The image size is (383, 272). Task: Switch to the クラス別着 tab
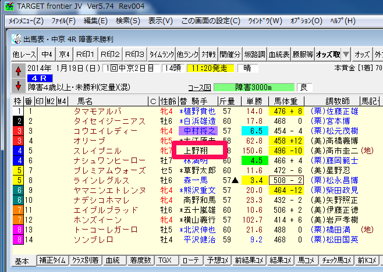pyautogui.click(x=86, y=260)
